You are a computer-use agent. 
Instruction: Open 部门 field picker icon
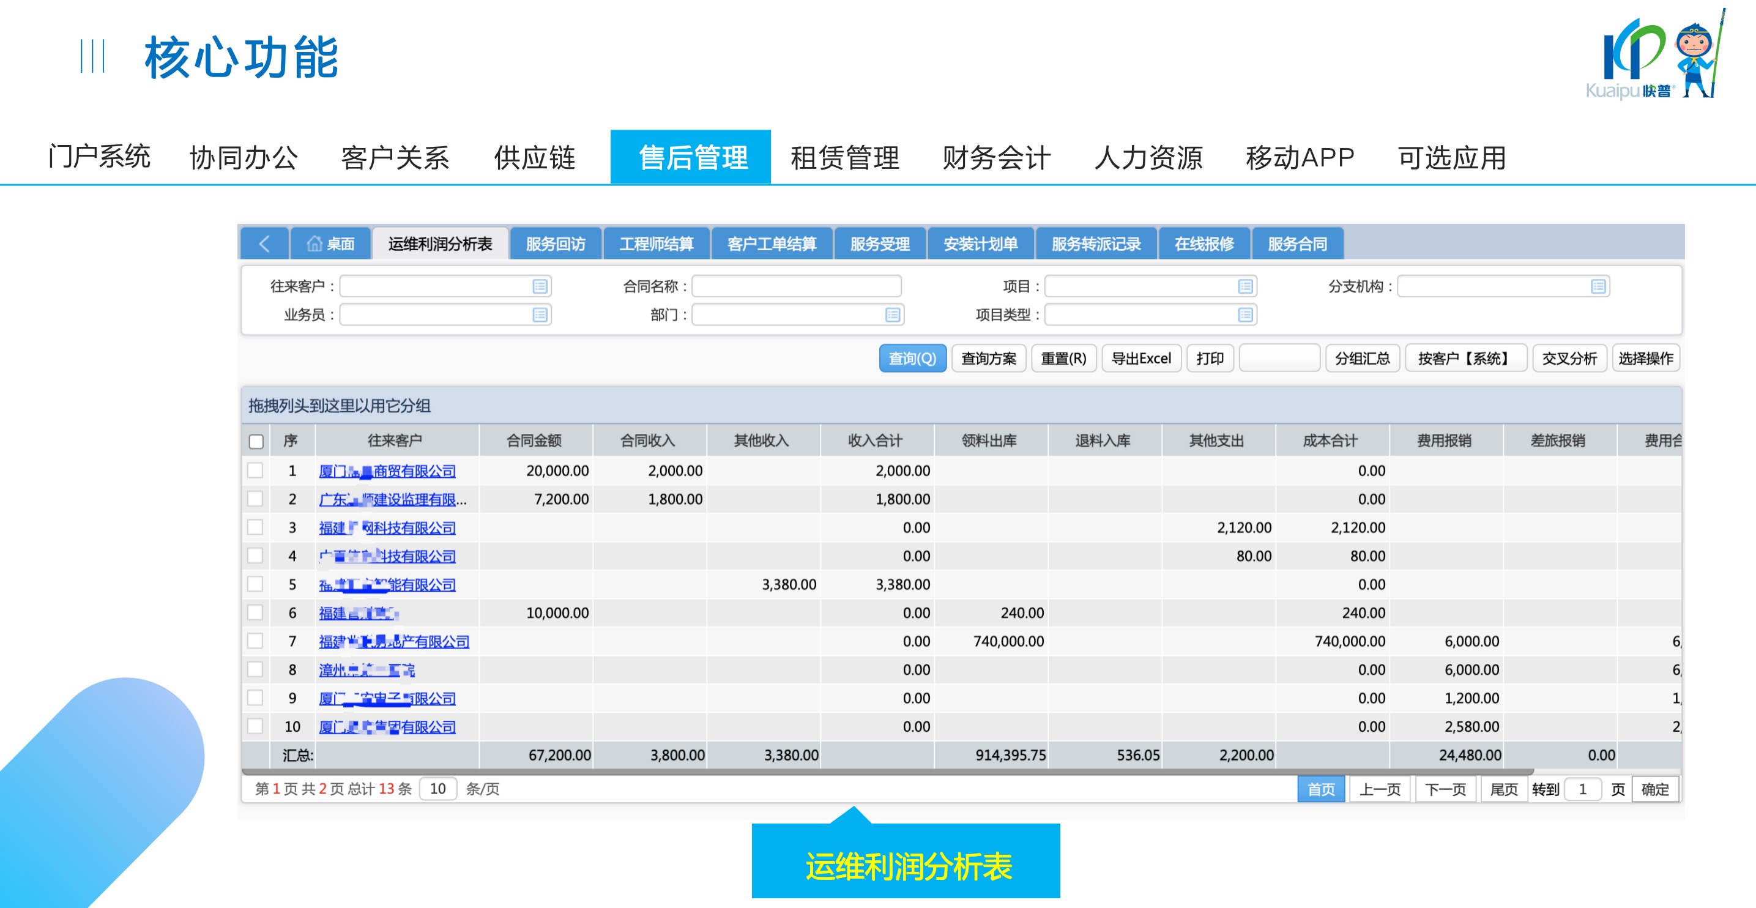892,315
